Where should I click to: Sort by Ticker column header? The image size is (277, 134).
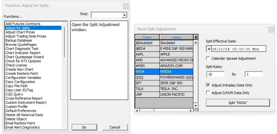coord(147,37)
